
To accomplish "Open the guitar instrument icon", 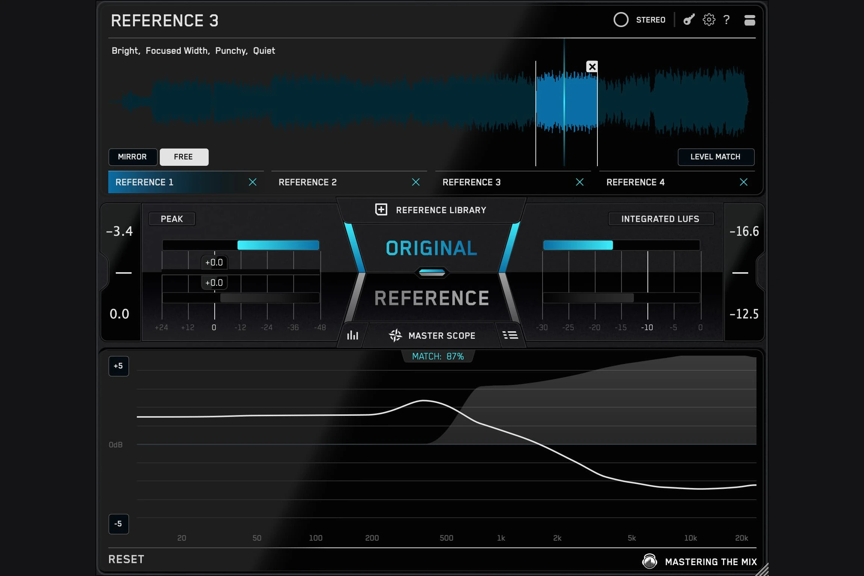I will point(689,20).
